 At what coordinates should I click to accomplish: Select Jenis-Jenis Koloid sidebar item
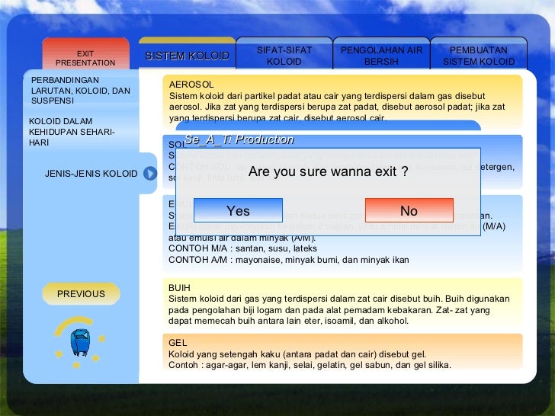tap(91, 174)
